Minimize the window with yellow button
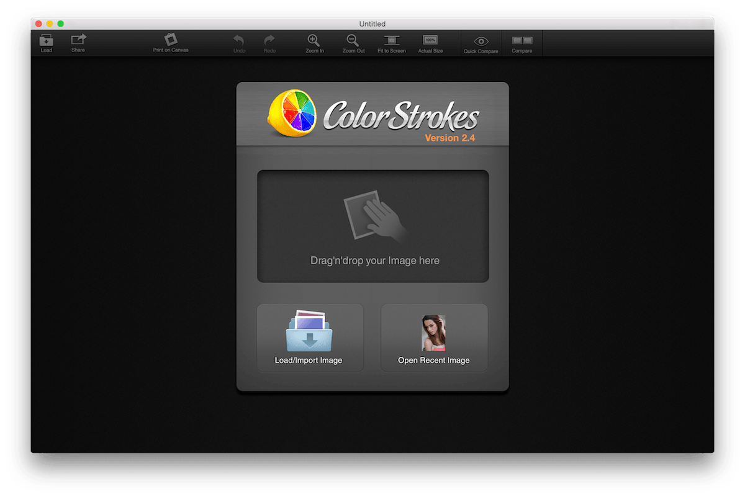 click(x=50, y=24)
